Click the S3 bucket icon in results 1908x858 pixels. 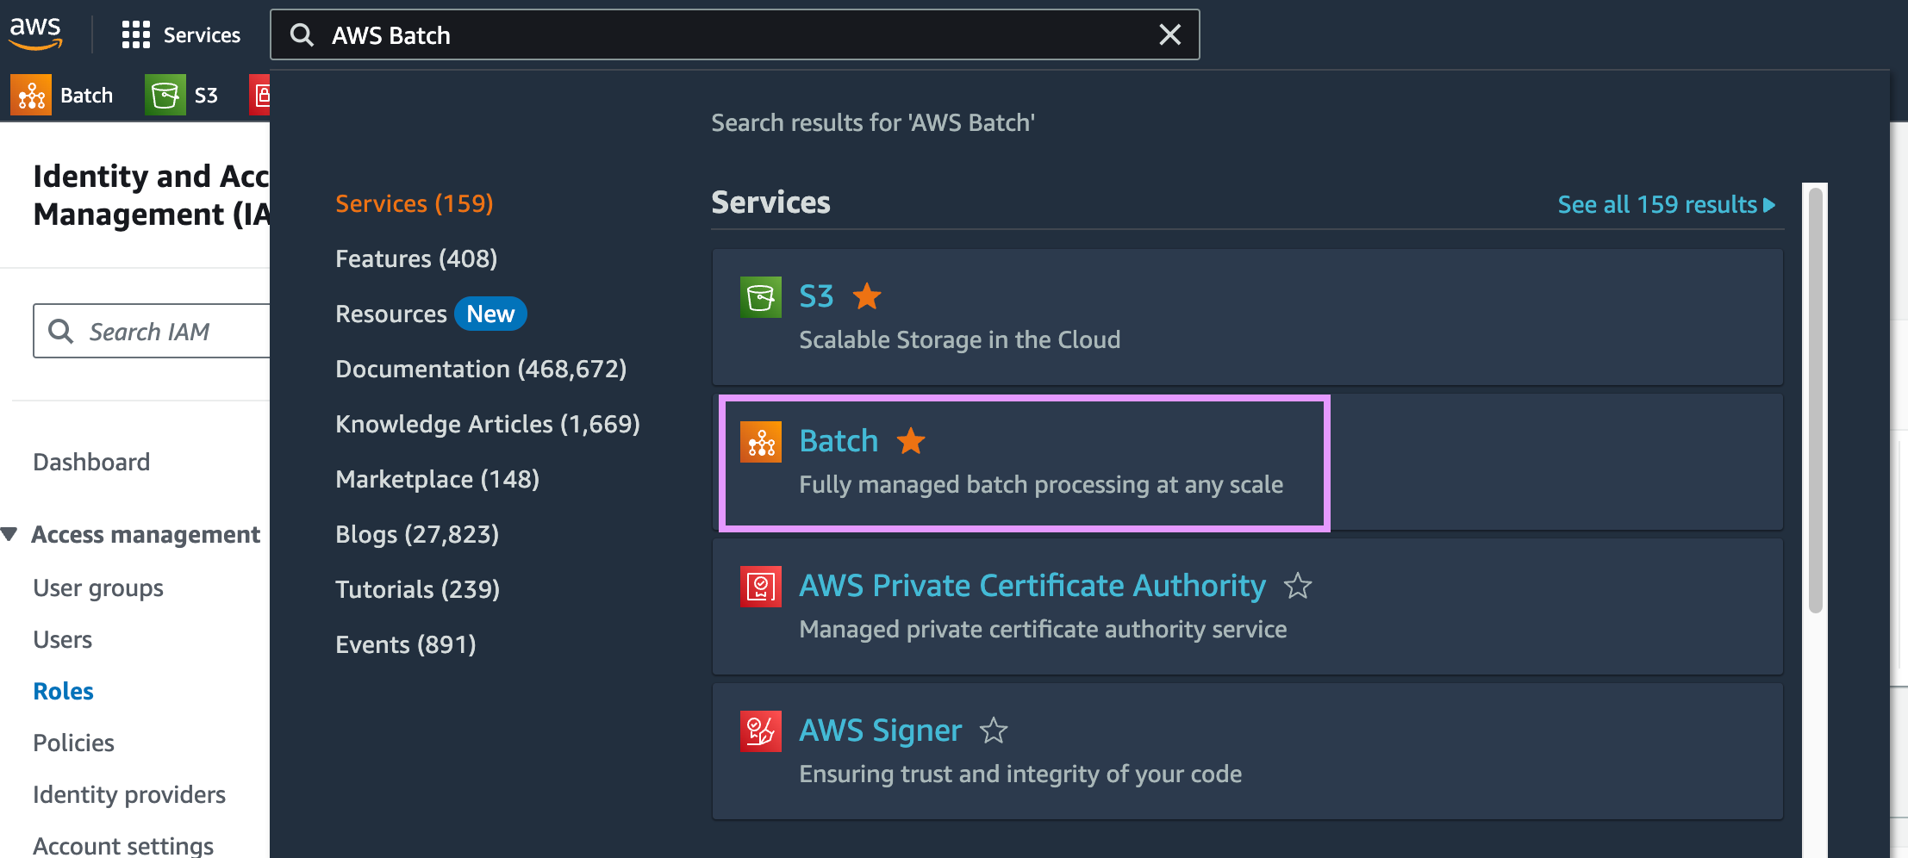pyautogui.click(x=760, y=297)
